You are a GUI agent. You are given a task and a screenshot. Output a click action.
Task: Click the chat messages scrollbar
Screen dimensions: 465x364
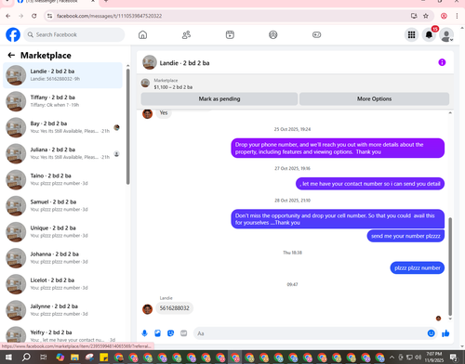tap(450, 266)
